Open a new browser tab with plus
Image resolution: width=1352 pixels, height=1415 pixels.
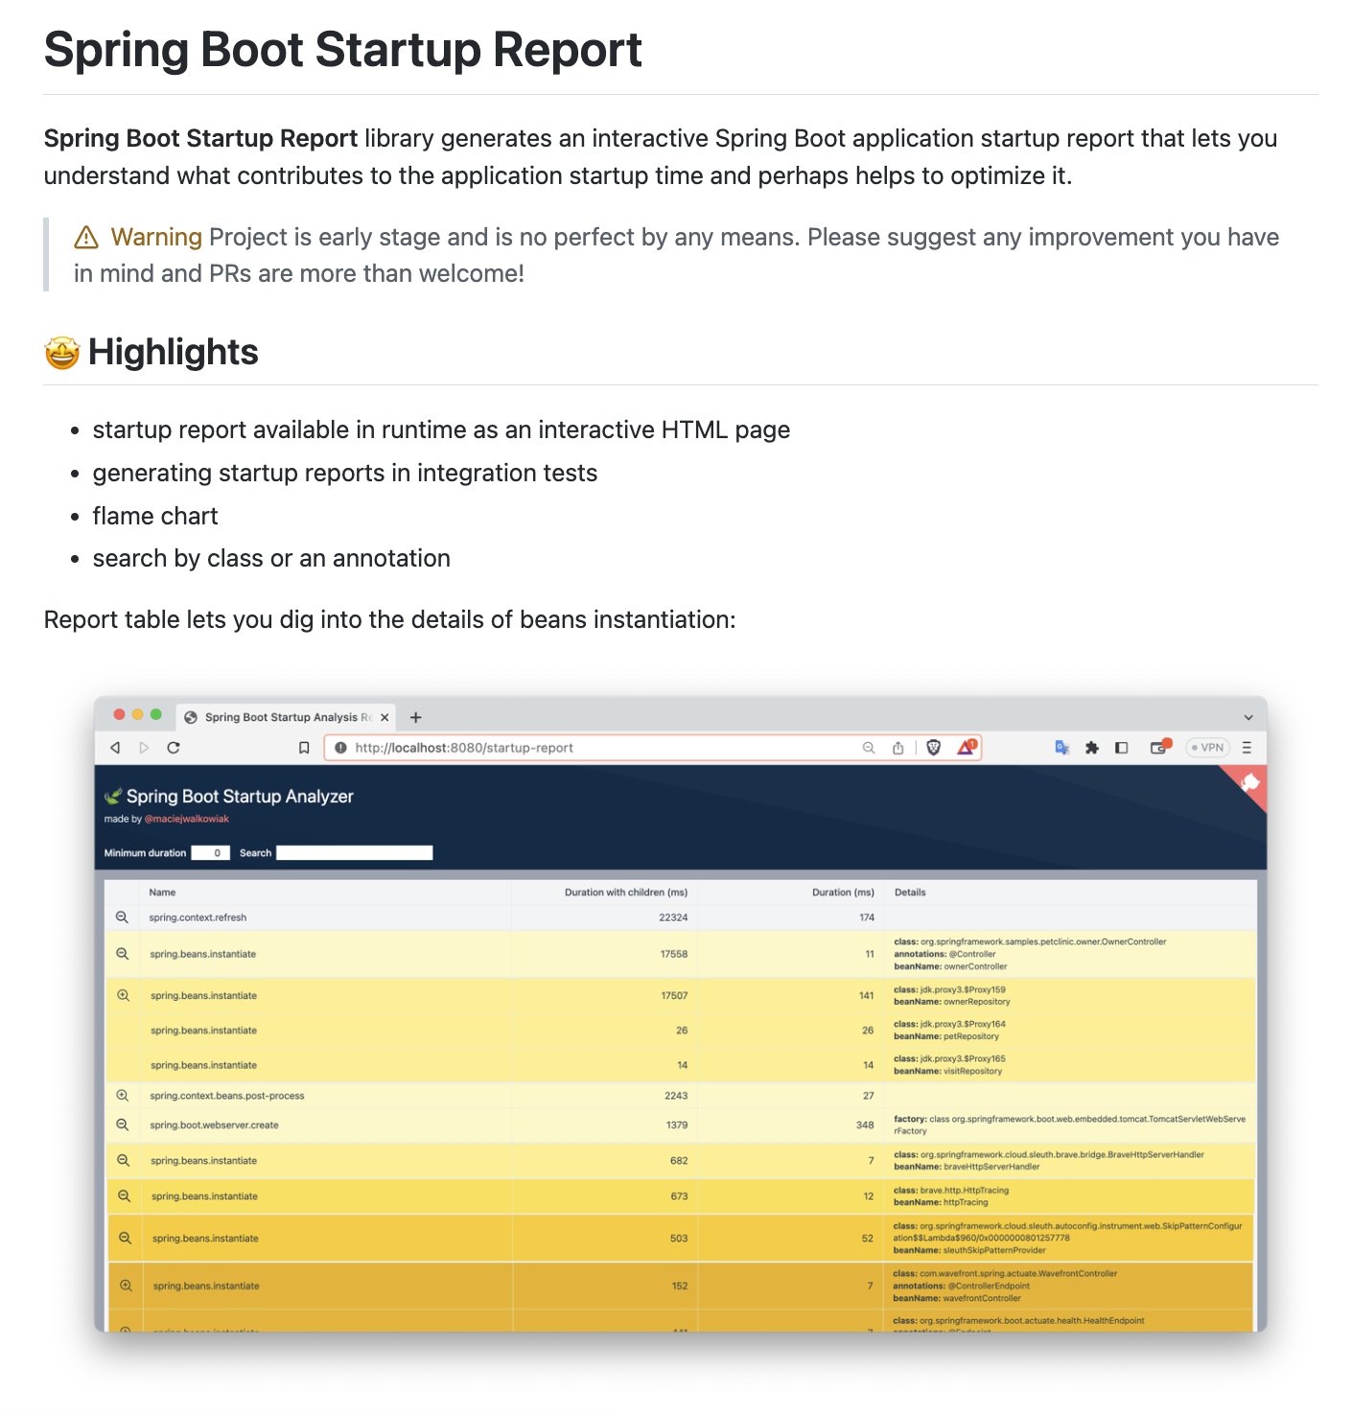pos(415,717)
